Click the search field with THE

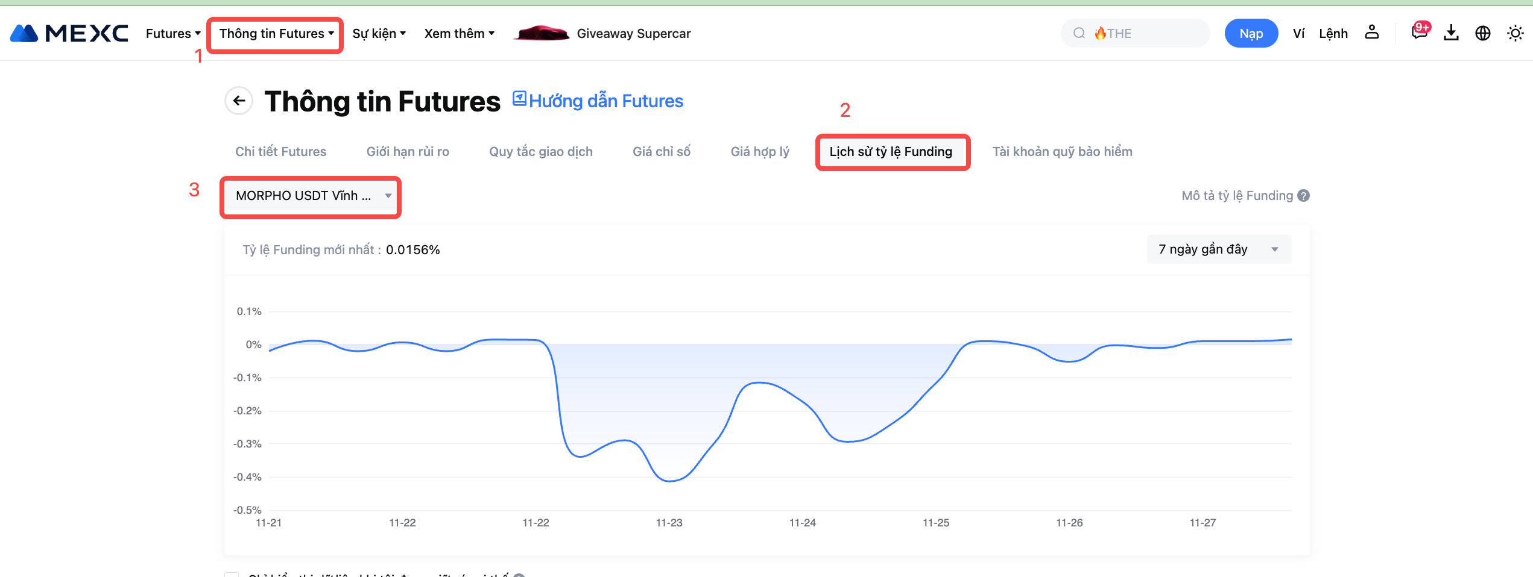(x=1135, y=33)
